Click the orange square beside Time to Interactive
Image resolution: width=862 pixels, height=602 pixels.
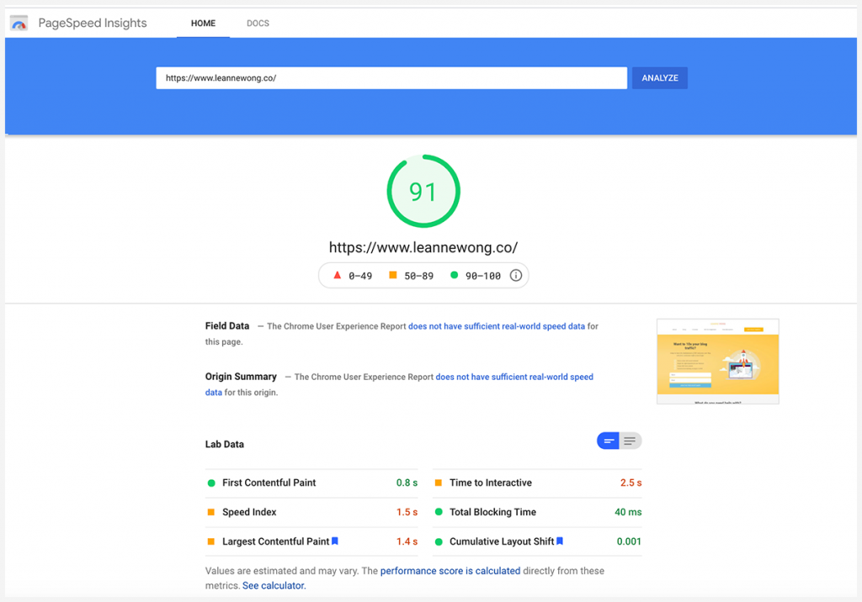(438, 483)
